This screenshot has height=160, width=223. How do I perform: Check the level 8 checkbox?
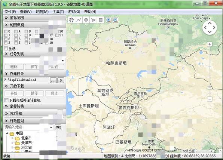[26, 31]
